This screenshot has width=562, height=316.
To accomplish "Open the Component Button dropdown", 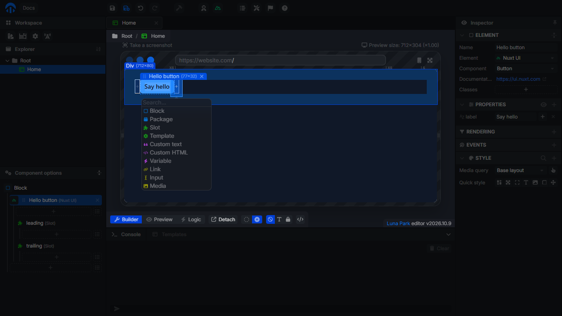I will point(526,68).
